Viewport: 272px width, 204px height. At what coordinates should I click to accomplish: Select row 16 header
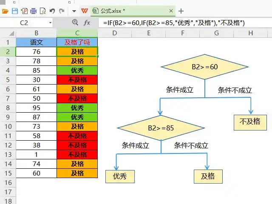click(x=8, y=183)
